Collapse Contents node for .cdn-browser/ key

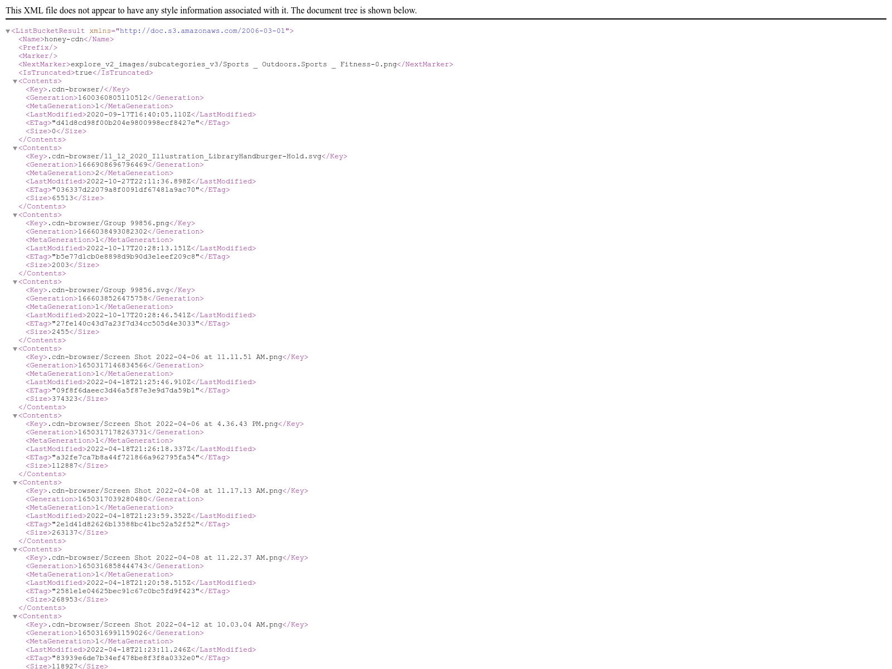(15, 81)
